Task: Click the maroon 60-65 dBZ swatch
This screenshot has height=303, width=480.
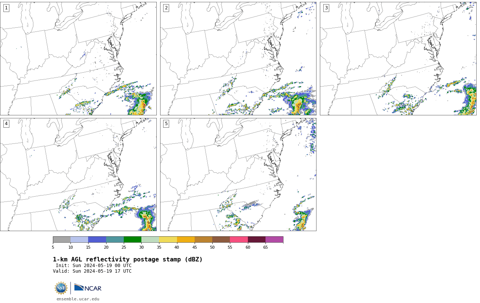Action: 256,240
